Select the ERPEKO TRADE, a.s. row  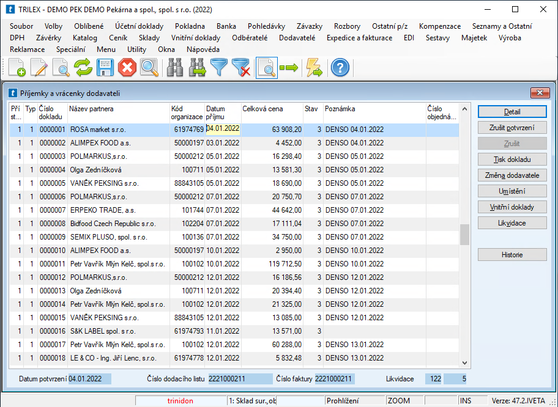point(234,210)
